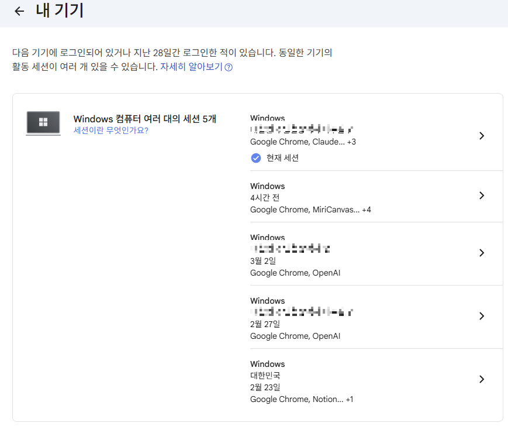Click the location text 대한민국
The width and height of the screenshot is (508, 426).
pyautogui.click(x=265, y=376)
